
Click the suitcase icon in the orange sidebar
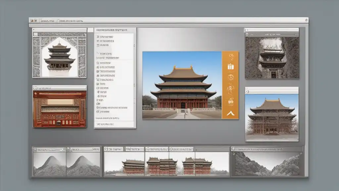pos(230,67)
